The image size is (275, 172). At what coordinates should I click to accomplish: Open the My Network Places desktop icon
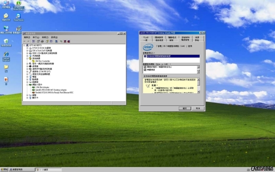pos(6,30)
